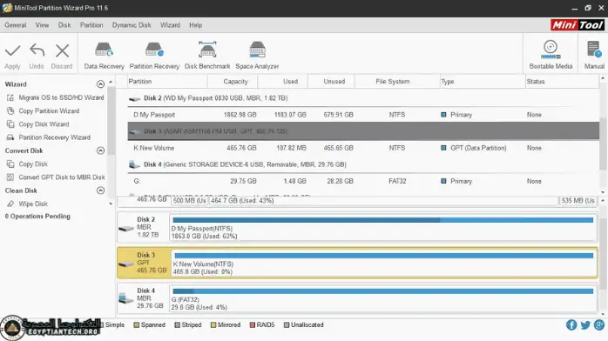Screen dimensions: 608x341
Task: Click the Migrate OS to SSD/HD Wizard icon
Action: click(10, 98)
